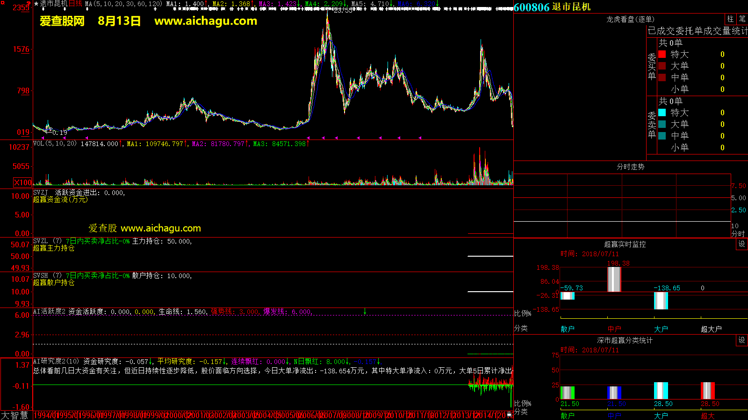Click the cyan 特大 sell order swatch
Image resolution: width=748 pixels, height=420 pixels.
pyautogui.click(x=662, y=112)
